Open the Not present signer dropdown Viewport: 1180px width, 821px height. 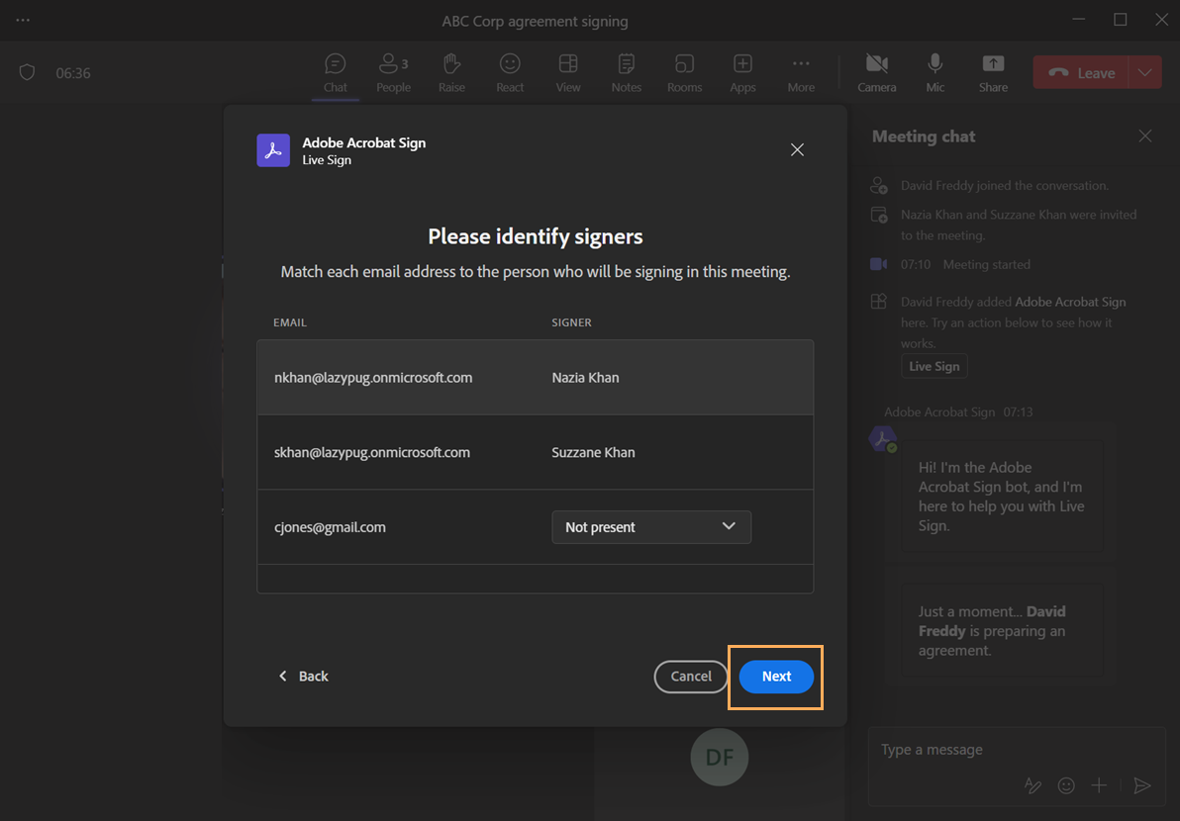point(651,527)
